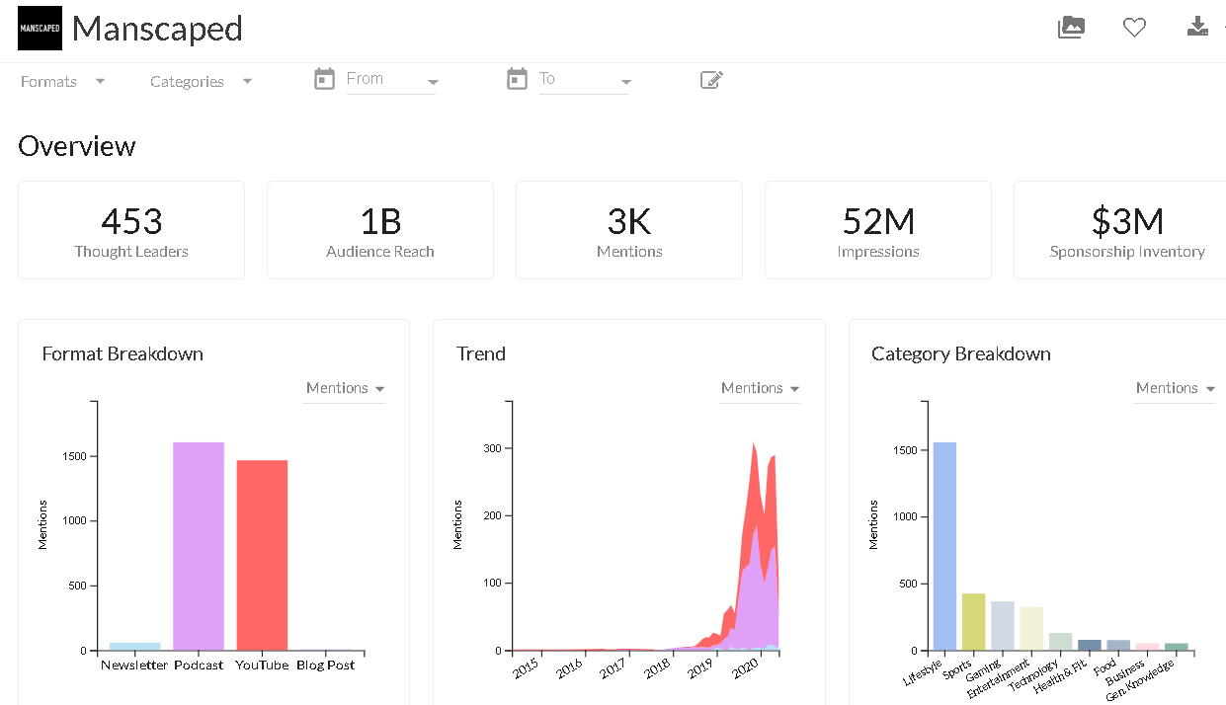
Task: Click the "Technology" category axis label
Action: pos(1034,674)
